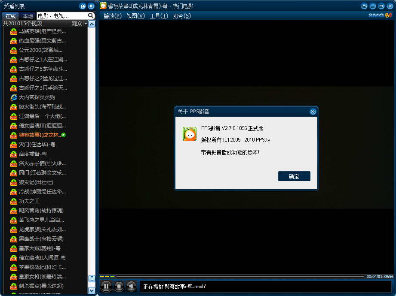Click IE icon beside 大内密探灵灵狗
Viewport: 396px width, 296px height.
coord(14,97)
